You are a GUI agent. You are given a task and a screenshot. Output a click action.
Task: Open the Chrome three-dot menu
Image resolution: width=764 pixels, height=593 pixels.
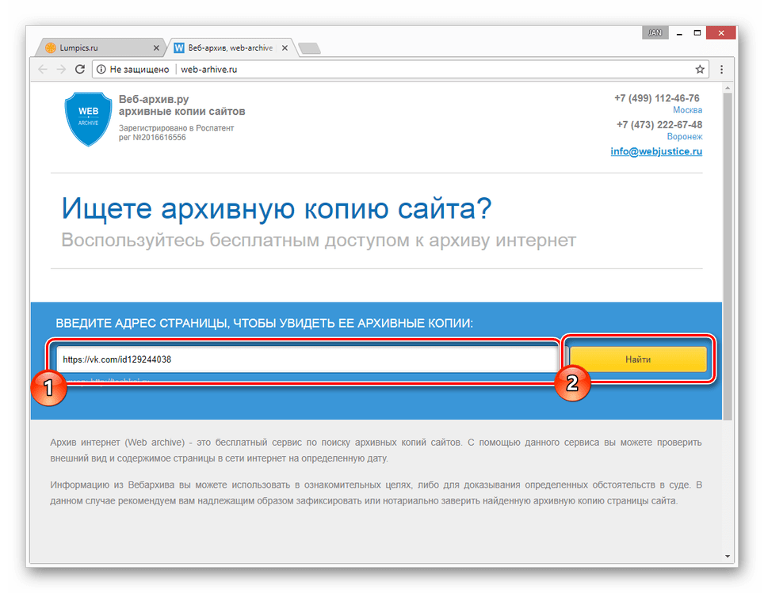[x=721, y=70]
